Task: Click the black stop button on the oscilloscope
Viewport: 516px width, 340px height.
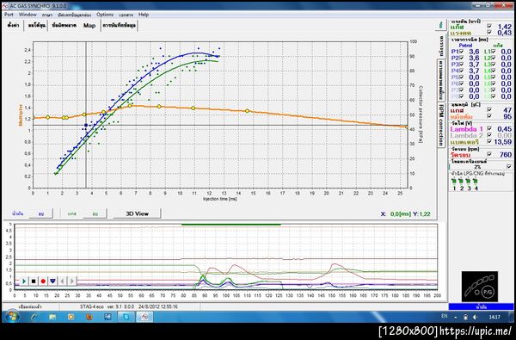Action: point(34,281)
